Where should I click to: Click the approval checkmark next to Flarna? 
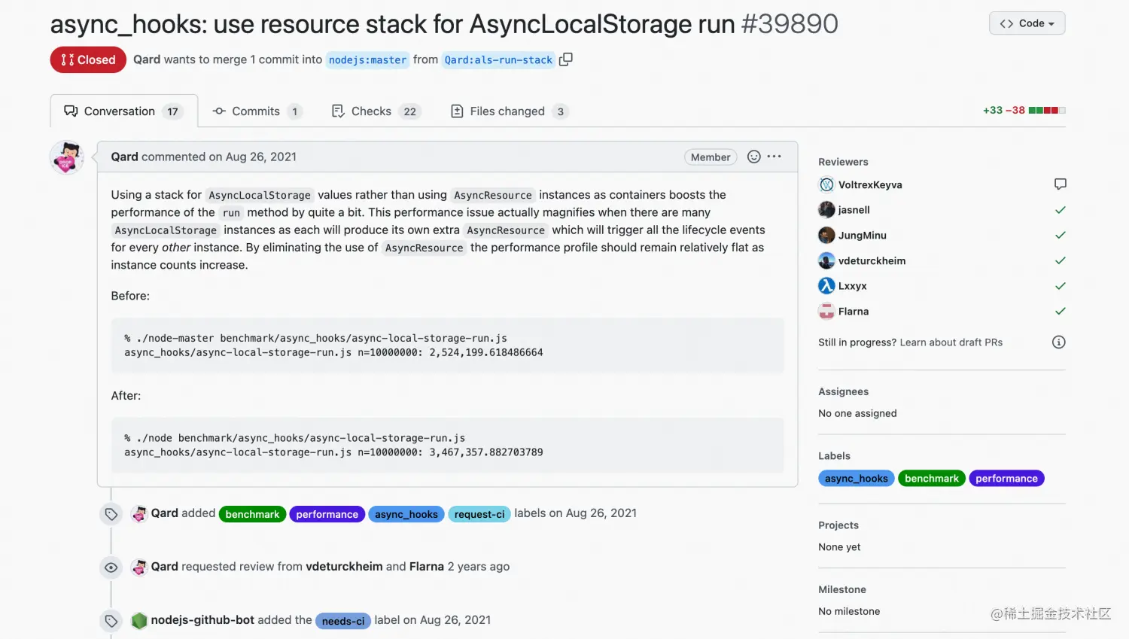pos(1060,311)
